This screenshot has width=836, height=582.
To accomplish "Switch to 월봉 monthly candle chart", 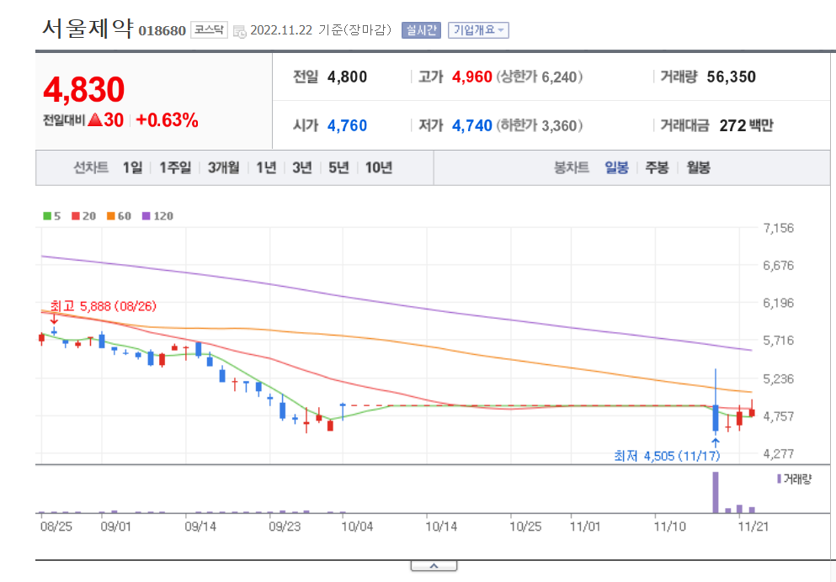I will pos(698,167).
